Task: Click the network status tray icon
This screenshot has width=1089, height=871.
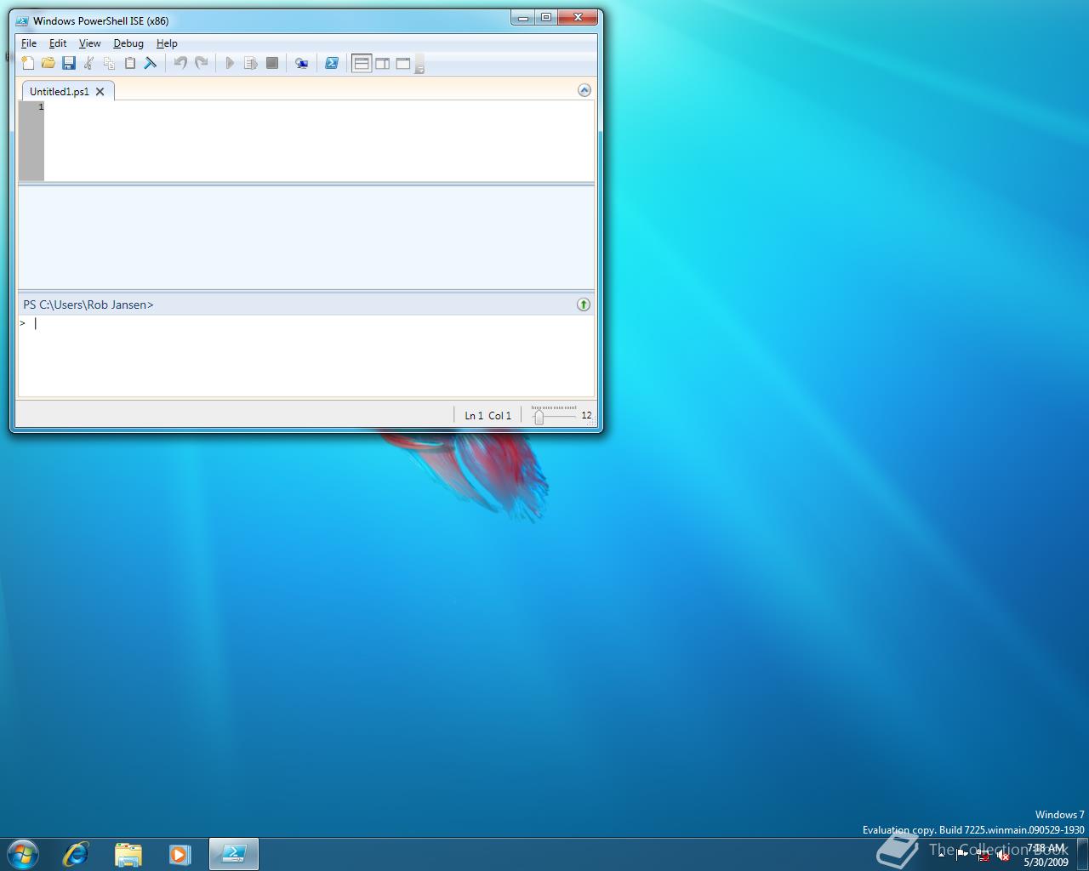Action: [x=983, y=856]
